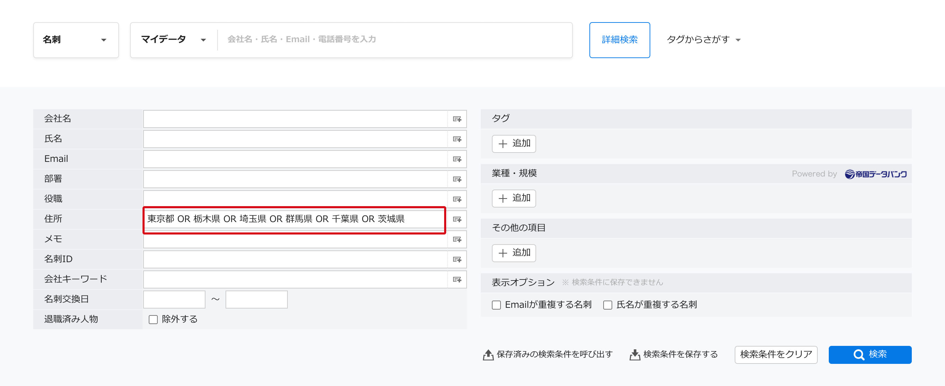Click the Email input field
This screenshot has width=945, height=386.
pos(295,159)
